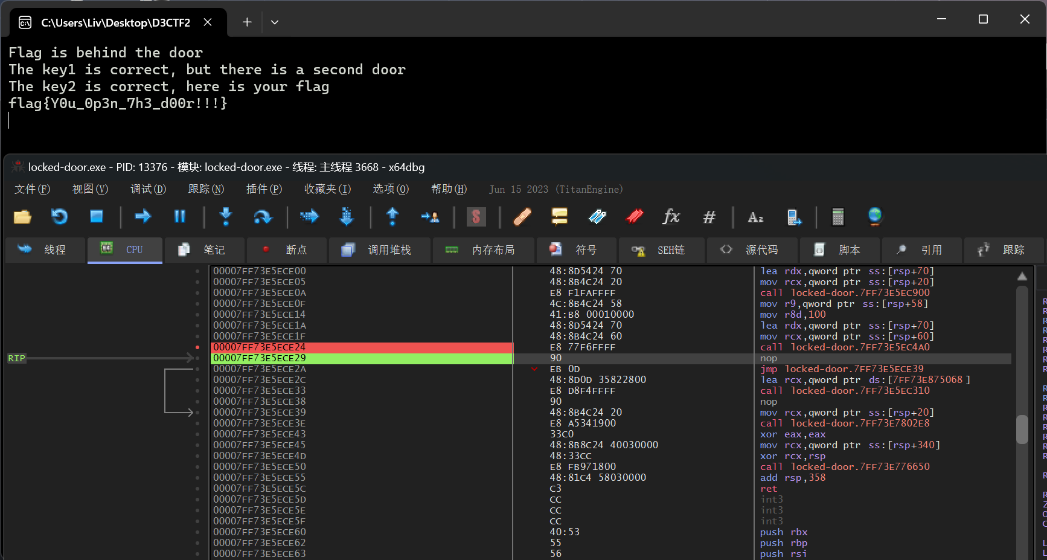Step over the current instruction
Screen dimensions: 1047x560
click(x=263, y=217)
